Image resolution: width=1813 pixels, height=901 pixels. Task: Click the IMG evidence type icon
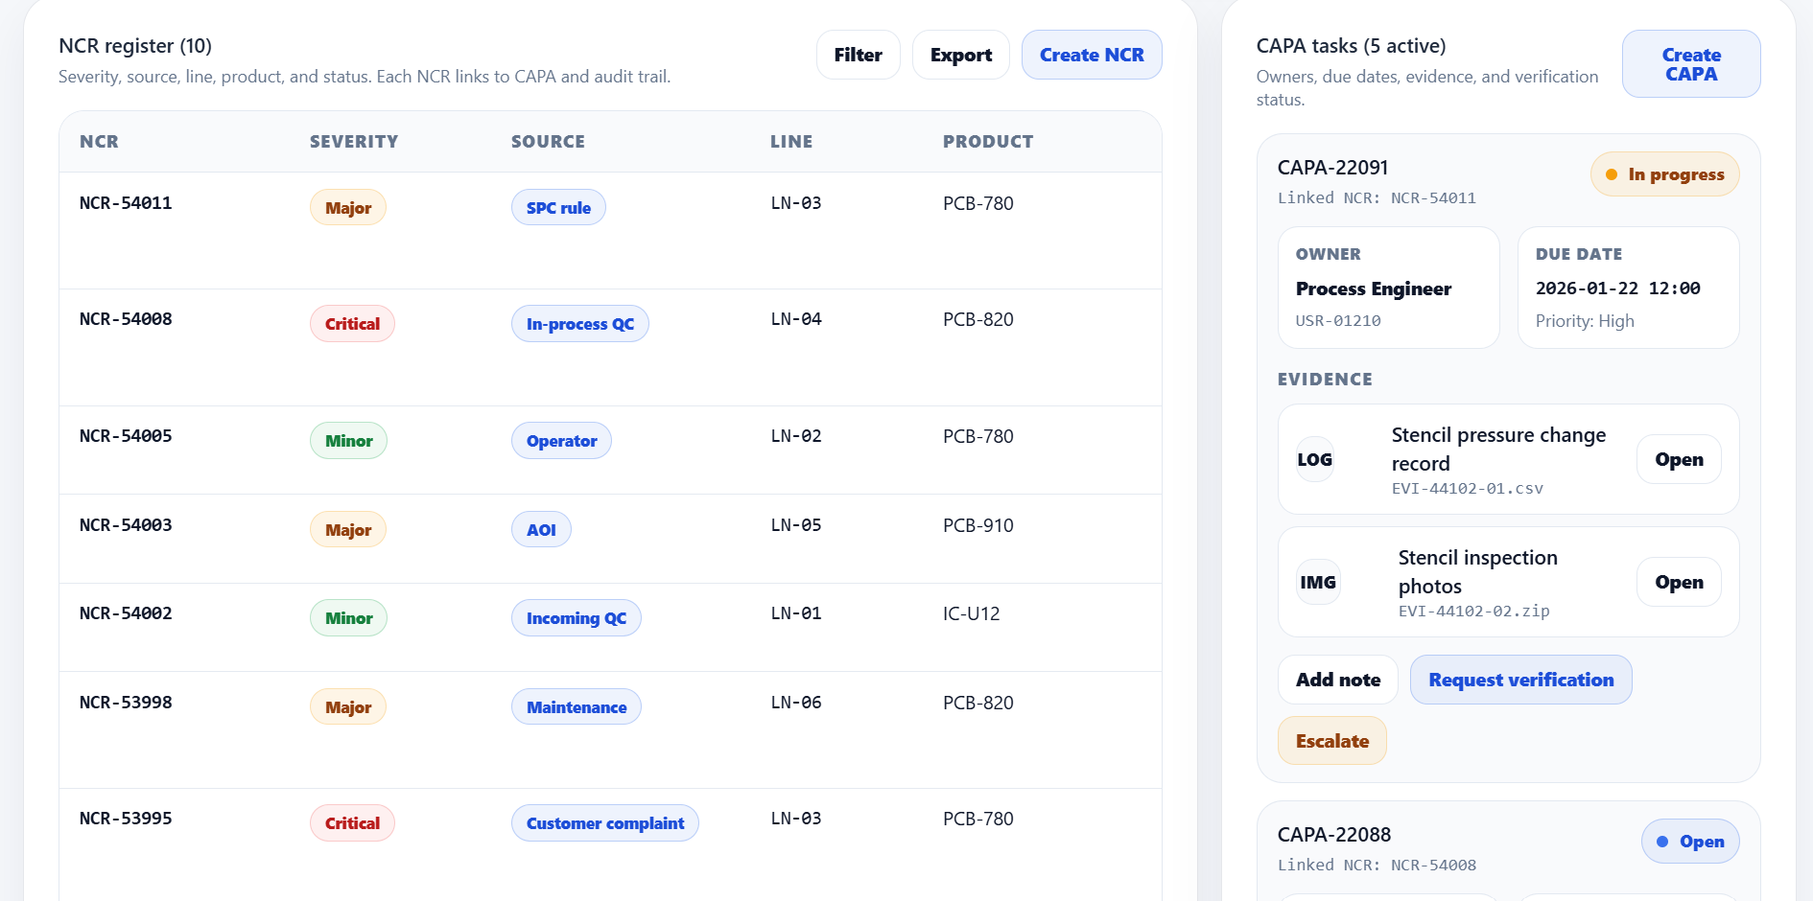1317,582
